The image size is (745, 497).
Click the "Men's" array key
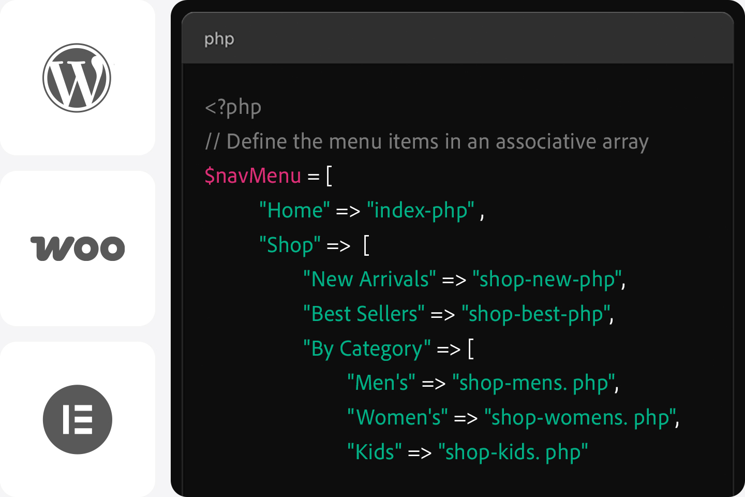381,383
